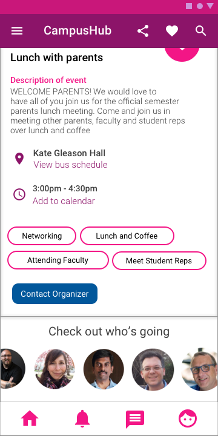Open attendee photo of man with mustache
The image size is (218, 436).
click(104, 369)
